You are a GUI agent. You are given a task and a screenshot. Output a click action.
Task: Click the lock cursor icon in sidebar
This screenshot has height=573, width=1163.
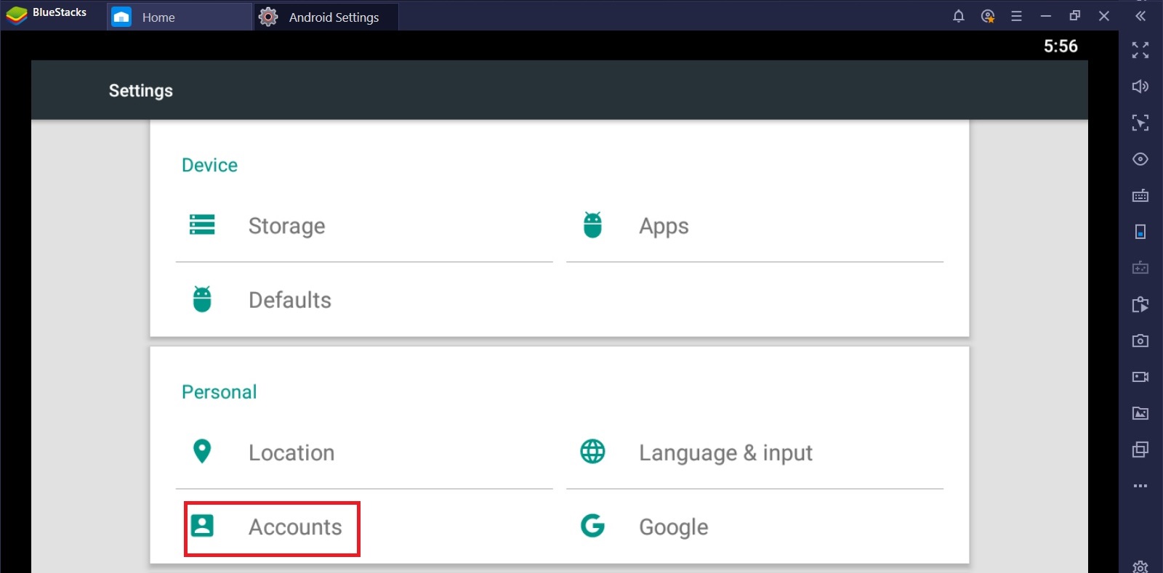(1140, 122)
